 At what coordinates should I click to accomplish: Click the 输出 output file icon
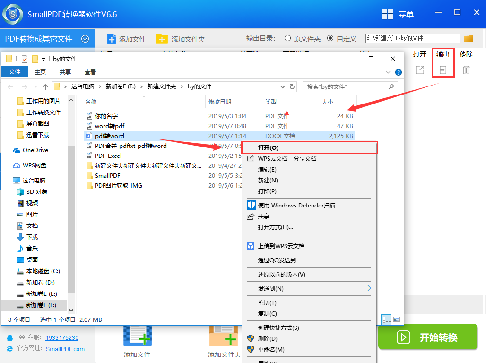443,70
